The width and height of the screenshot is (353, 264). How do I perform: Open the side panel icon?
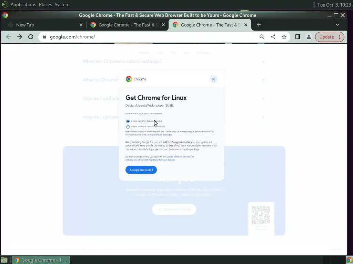point(297,37)
